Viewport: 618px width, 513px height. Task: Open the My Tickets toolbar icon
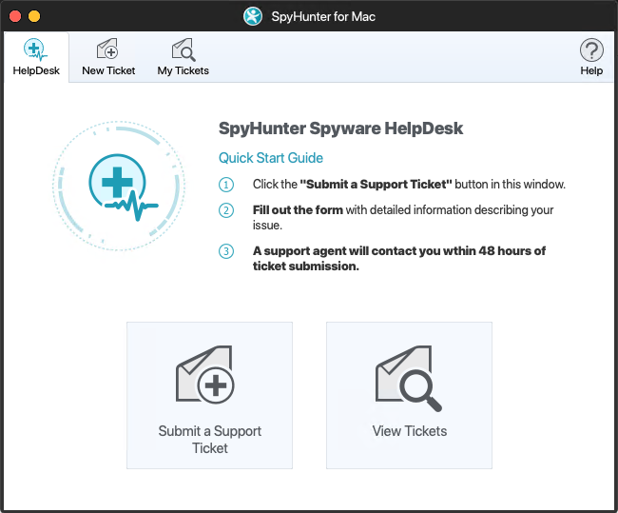pos(183,50)
